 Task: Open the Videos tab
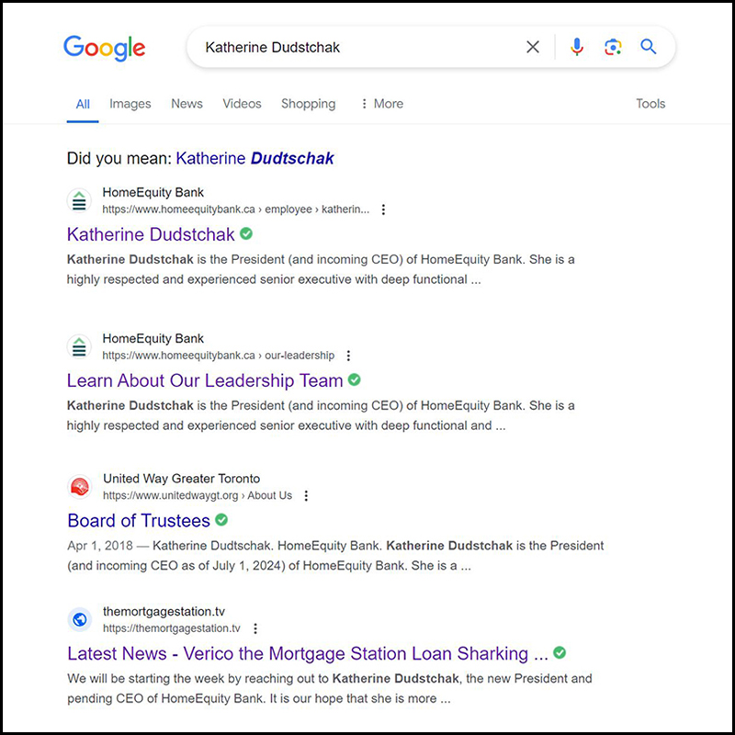(x=242, y=104)
